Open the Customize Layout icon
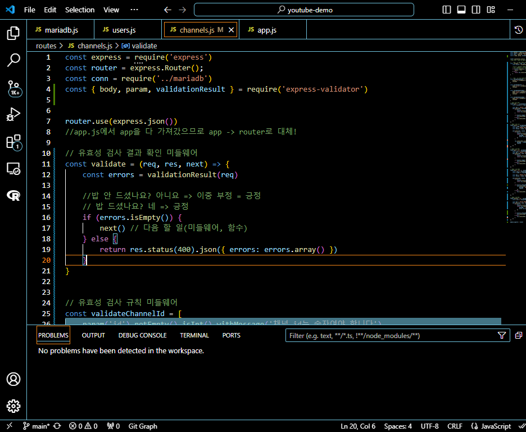 (x=491, y=10)
